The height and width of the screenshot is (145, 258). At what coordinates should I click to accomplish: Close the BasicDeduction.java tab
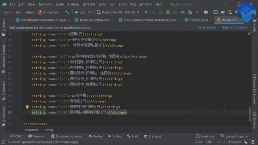pos(113,20)
